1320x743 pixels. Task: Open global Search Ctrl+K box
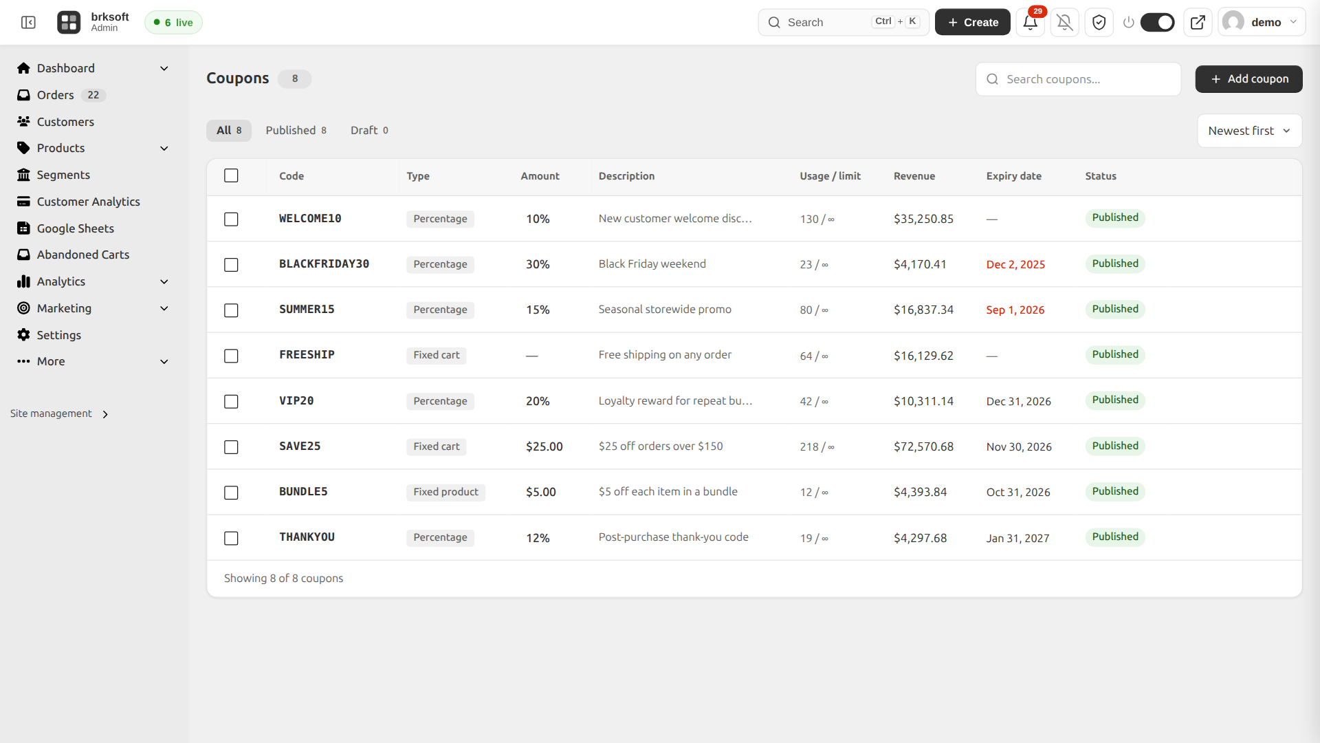[x=844, y=23]
